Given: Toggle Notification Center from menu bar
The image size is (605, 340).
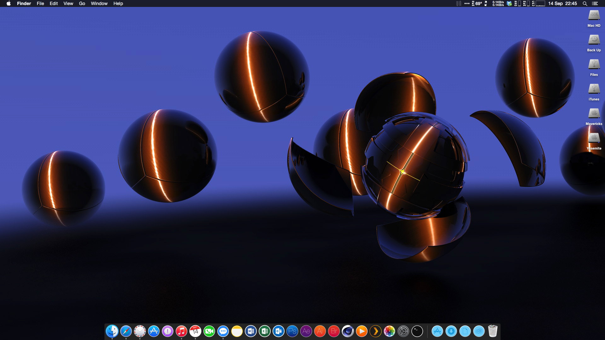Looking at the screenshot, I should 595,3.
